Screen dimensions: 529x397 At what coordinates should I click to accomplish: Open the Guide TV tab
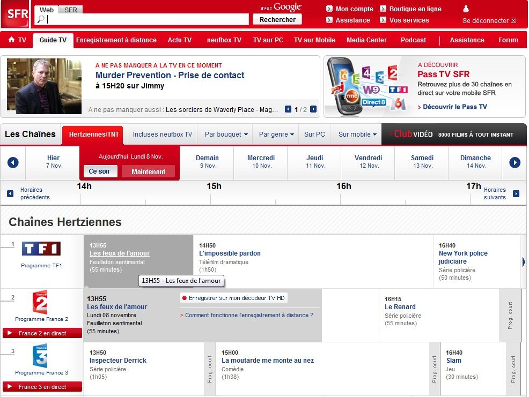point(53,40)
